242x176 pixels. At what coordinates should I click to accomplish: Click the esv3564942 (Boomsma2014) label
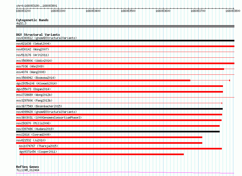coord(36,78)
